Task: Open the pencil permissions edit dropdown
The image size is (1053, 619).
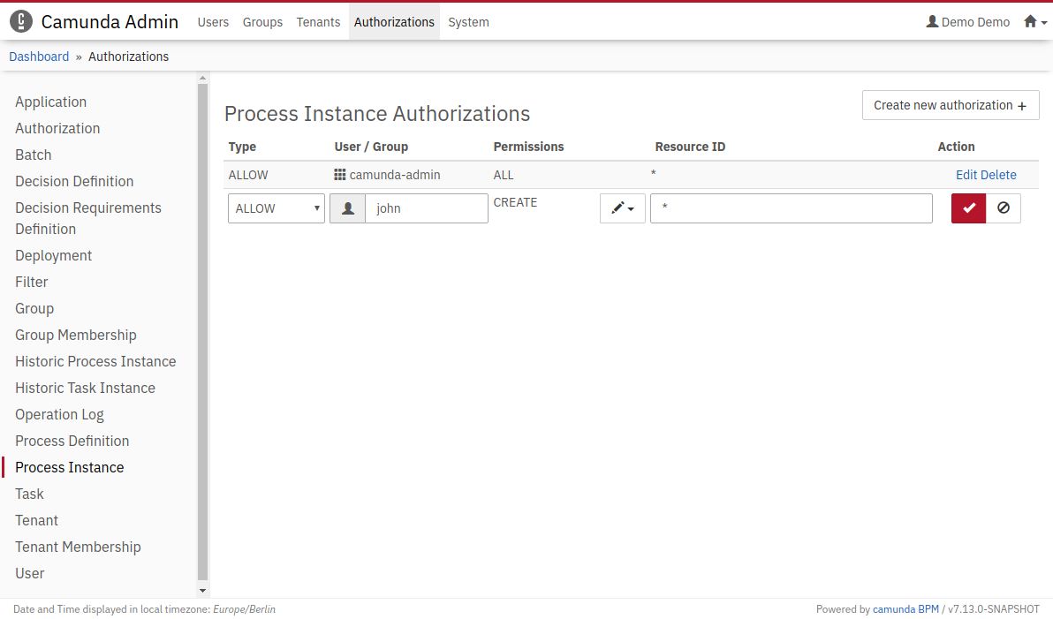Action: tap(622, 208)
